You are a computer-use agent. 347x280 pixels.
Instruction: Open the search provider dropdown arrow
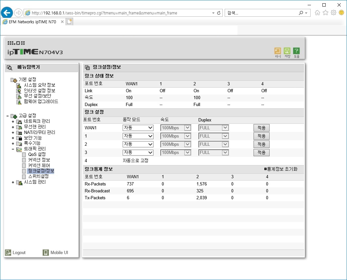[306, 13]
